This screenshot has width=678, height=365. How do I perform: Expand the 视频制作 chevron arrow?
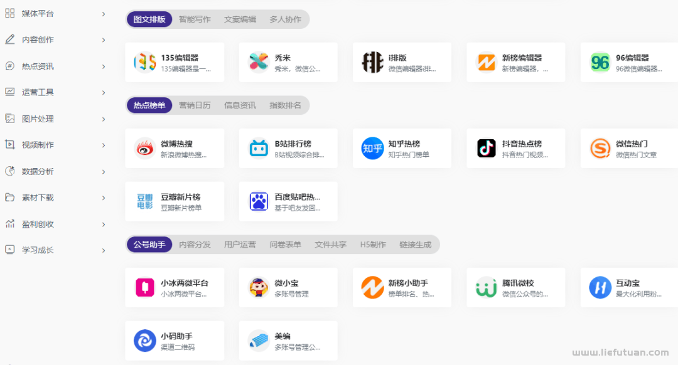coord(104,145)
